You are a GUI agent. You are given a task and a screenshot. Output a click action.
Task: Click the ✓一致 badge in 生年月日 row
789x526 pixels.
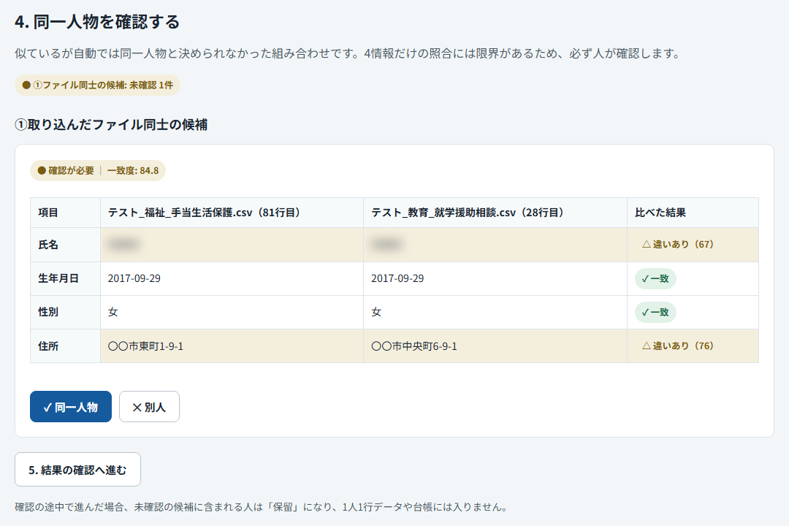pyautogui.click(x=655, y=279)
